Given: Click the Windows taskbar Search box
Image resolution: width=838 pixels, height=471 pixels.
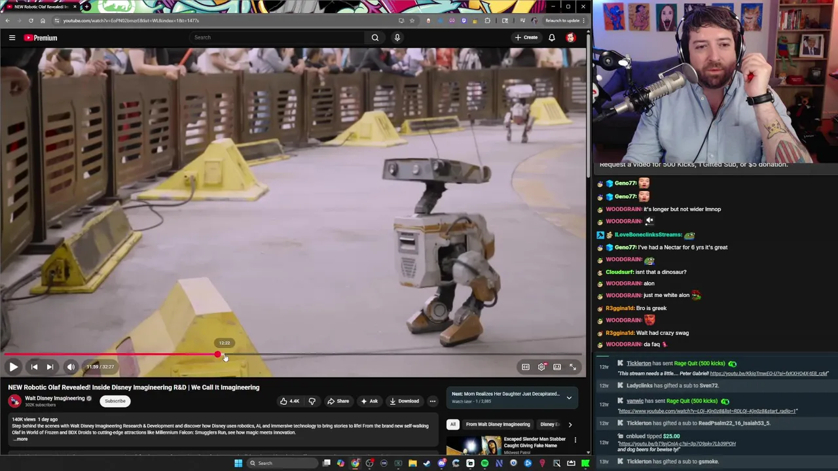Looking at the screenshot, I should [282, 463].
